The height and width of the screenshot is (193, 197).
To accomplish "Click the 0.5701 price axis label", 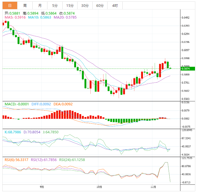I will point(186,83).
